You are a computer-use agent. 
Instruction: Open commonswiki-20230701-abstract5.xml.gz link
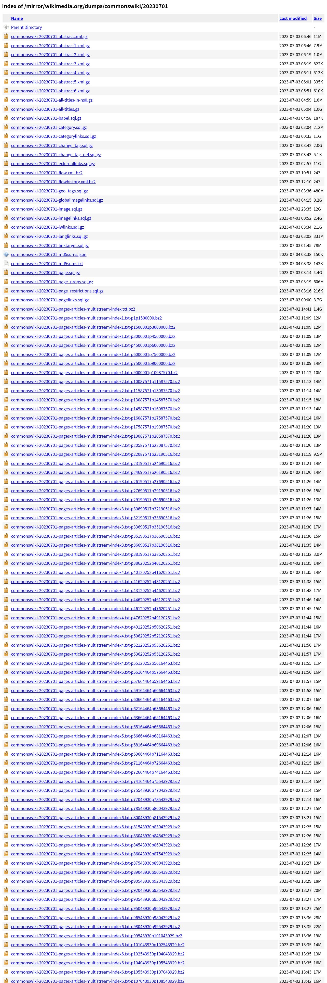(x=50, y=82)
